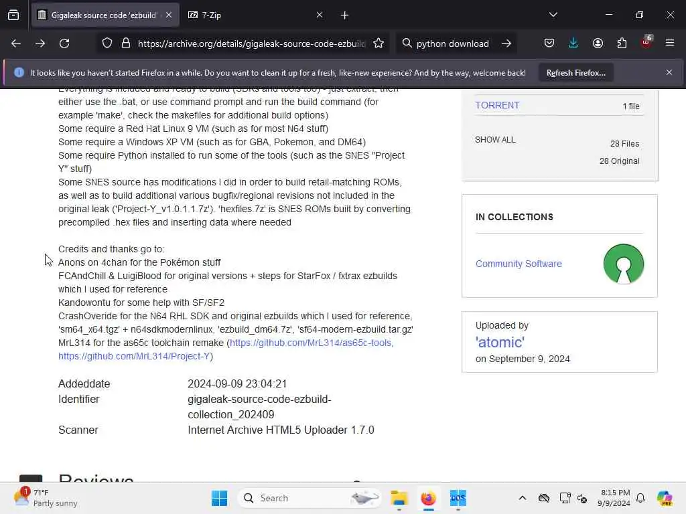
Task: Open File Explorer from taskbar
Action: coord(399,498)
